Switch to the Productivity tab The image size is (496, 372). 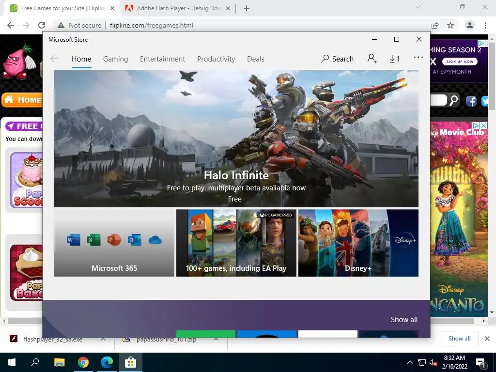click(x=216, y=59)
